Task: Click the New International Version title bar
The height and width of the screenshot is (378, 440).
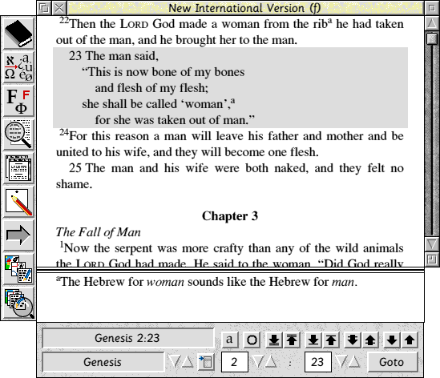Action: point(245,8)
